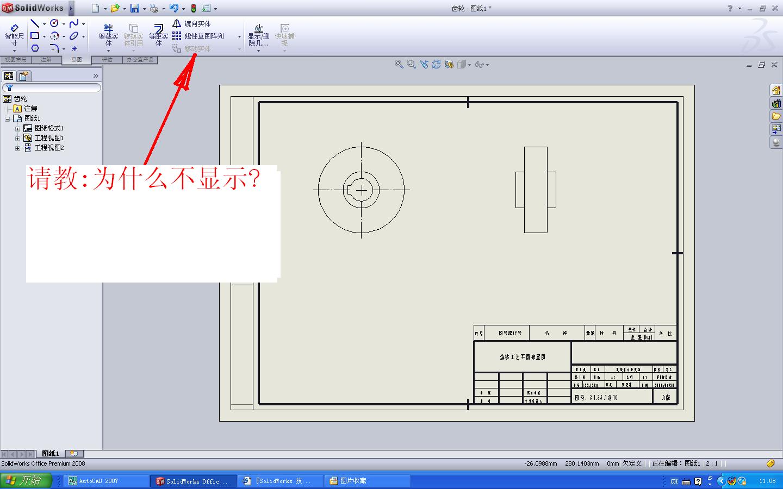Switch to the PropertyManager tab

[x=24, y=76]
